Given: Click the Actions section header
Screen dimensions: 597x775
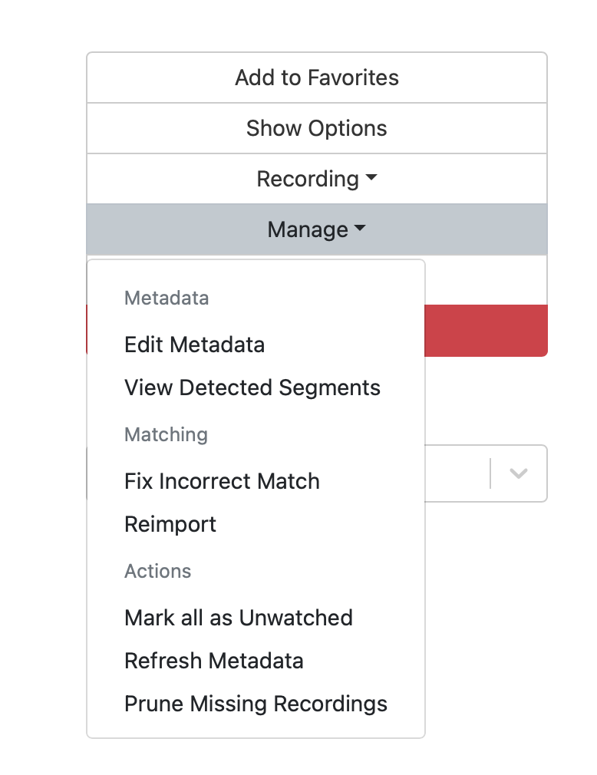Looking at the screenshot, I should [157, 571].
